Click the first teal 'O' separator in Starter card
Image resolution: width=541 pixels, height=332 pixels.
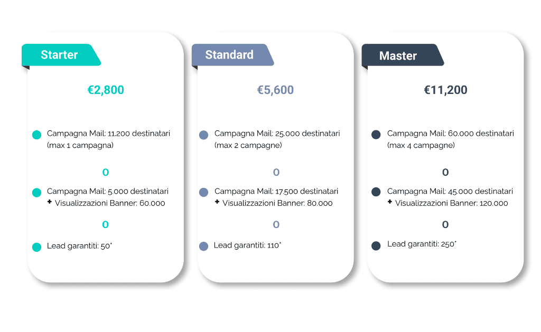point(106,173)
